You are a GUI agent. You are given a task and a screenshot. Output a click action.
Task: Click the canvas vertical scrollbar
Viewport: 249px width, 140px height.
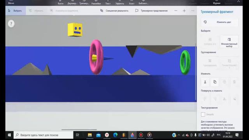pyautogui.click(x=196, y=72)
